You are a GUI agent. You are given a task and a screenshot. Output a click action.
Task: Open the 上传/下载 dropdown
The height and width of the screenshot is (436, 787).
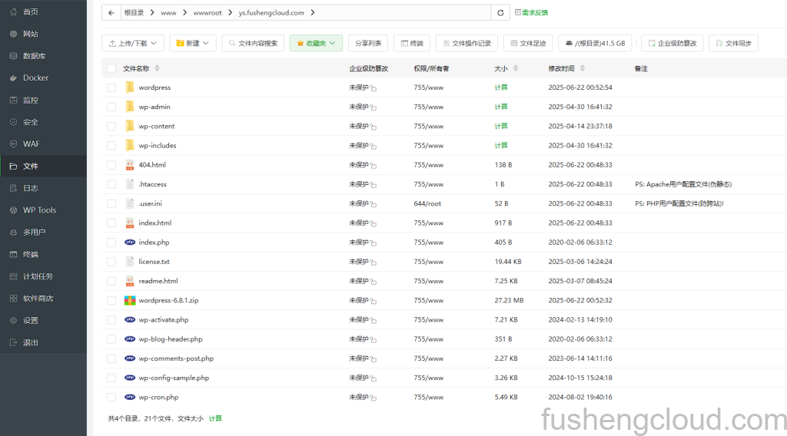coord(133,43)
